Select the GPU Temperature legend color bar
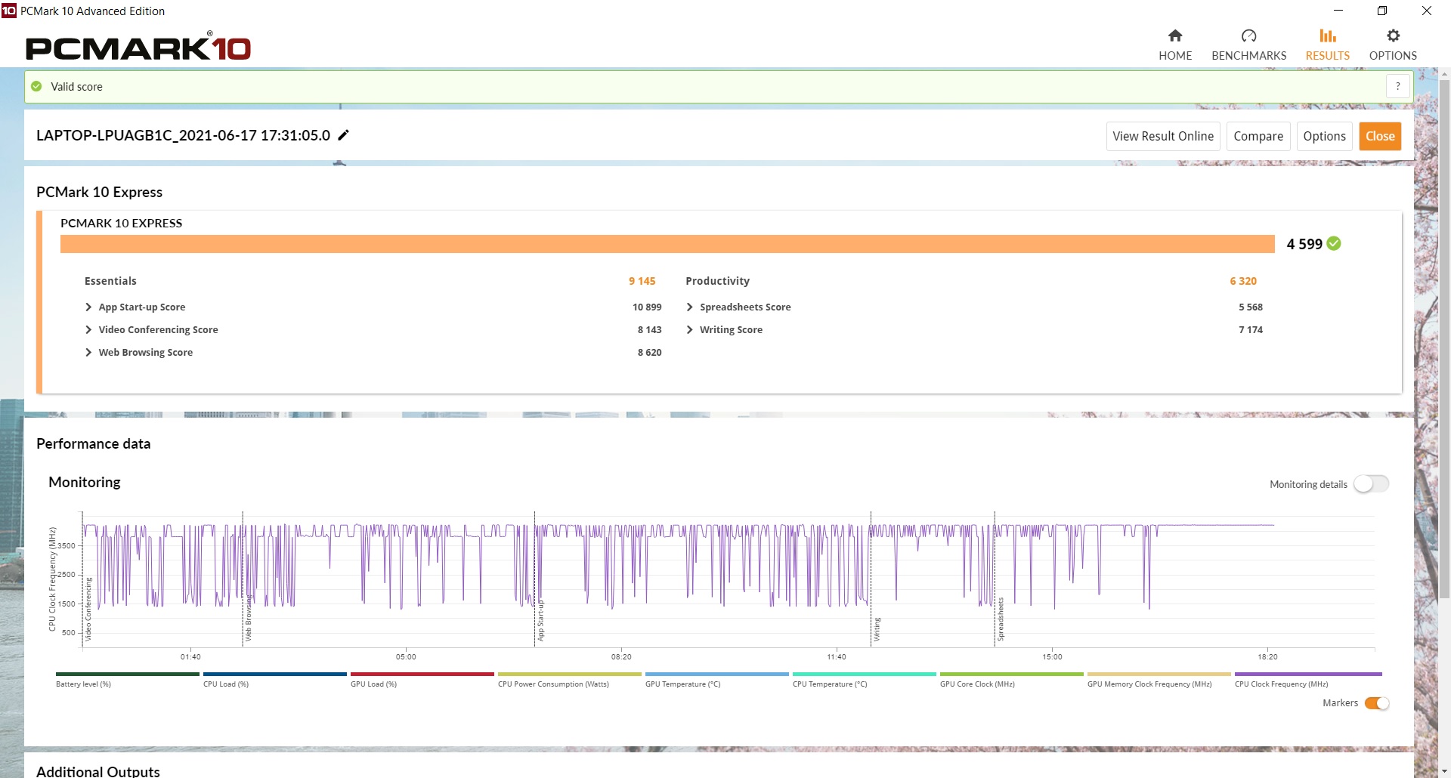This screenshot has width=1451, height=778. pyautogui.click(x=716, y=674)
